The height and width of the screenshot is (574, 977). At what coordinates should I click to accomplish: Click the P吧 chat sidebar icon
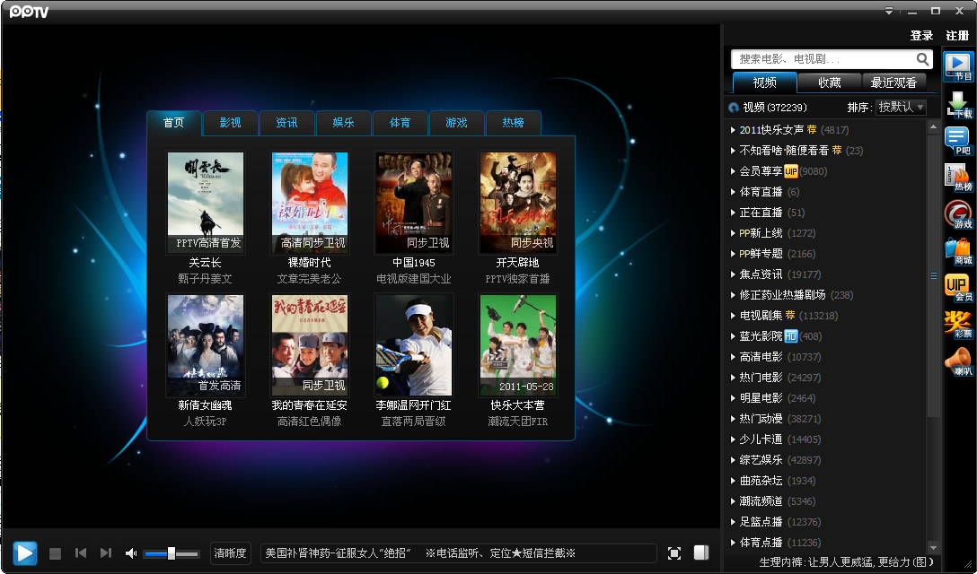pos(959,142)
